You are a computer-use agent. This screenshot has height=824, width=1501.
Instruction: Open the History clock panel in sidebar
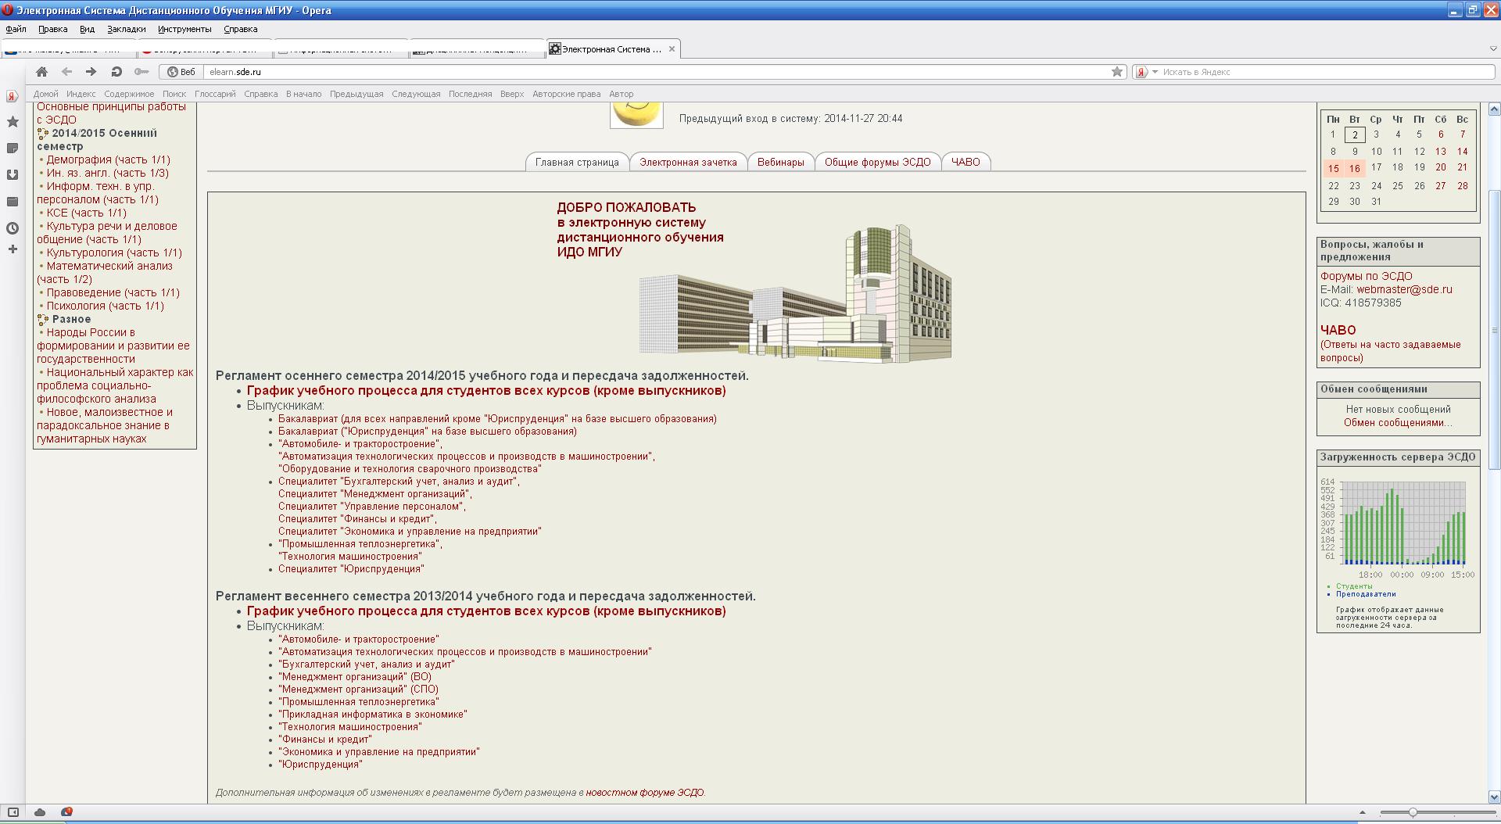coord(13,228)
